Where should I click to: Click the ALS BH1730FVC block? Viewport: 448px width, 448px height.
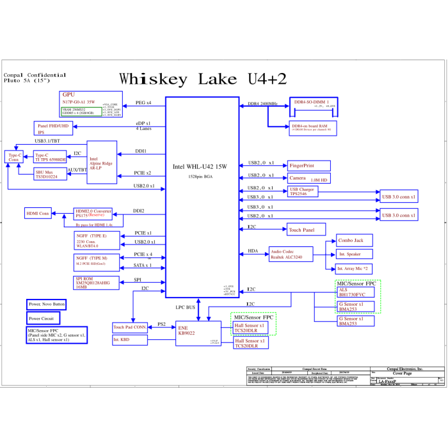point(355,292)
